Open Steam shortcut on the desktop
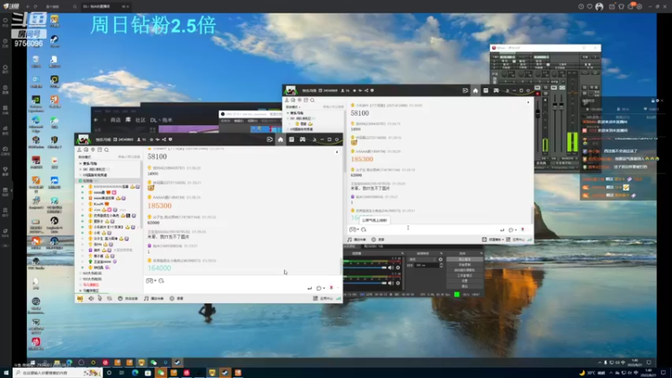The height and width of the screenshot is (378, 672). (55, 39)
